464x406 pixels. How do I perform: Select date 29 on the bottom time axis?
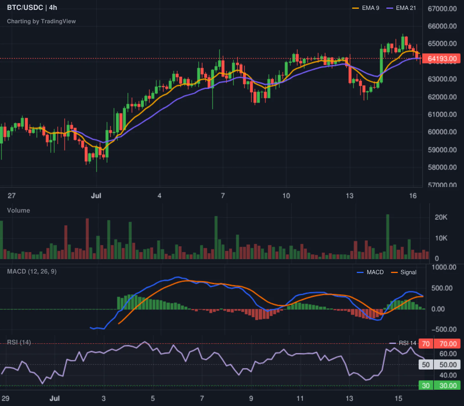tap(6, 398)
